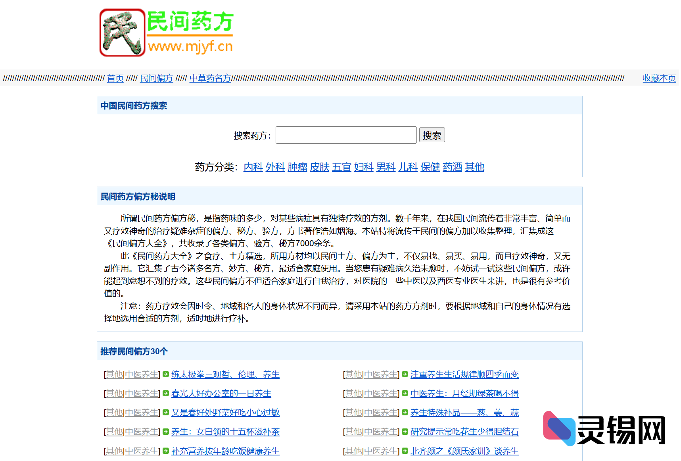
Task: Click green arrow icon beside 养生特殊补品——葱、姜、蒜
Action: point(405,413)
